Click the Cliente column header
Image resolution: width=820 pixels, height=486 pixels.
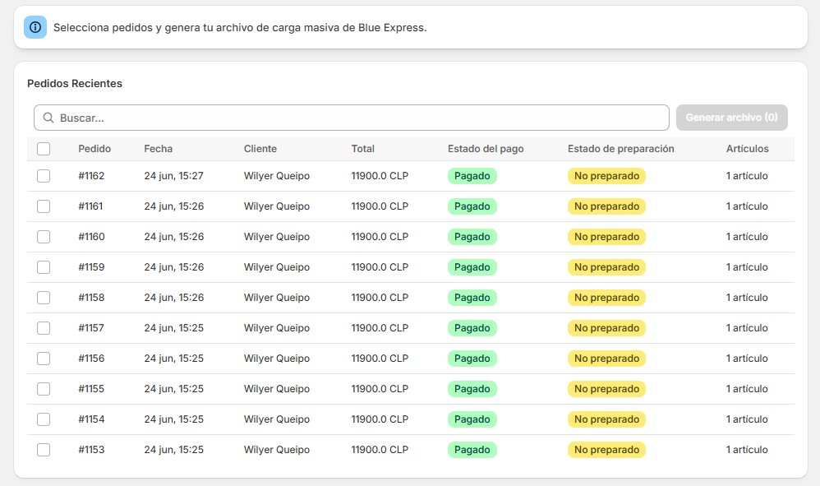tap(260, 149)
